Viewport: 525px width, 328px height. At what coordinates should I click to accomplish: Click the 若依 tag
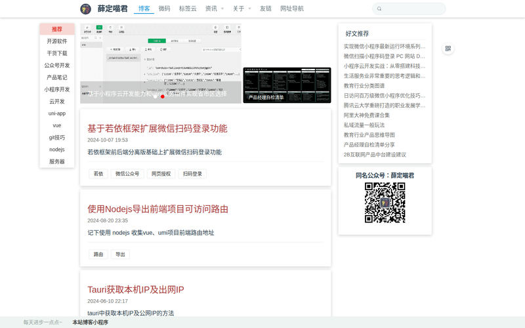[x=98, y=174]
